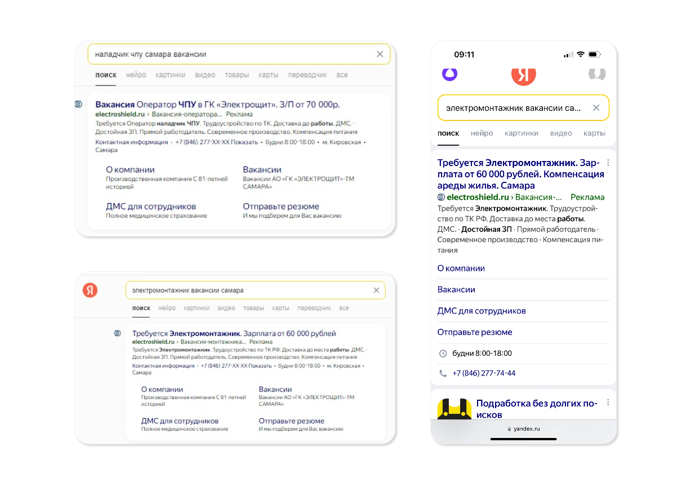Focus the mobile 'электромонтажник вакансии са...' search box
The image size is (695, 492).
(x=523, y=108)
